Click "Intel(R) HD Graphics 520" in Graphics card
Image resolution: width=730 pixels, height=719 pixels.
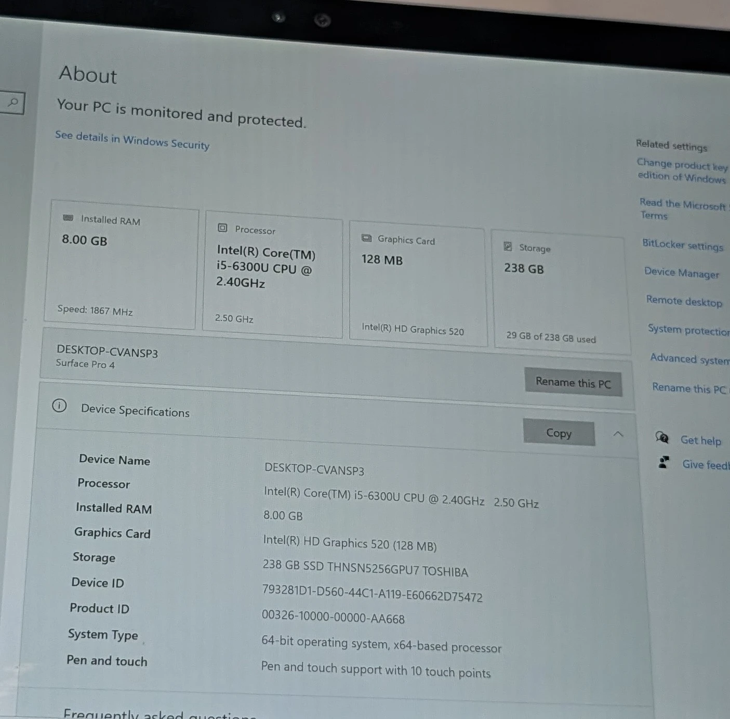413,329
